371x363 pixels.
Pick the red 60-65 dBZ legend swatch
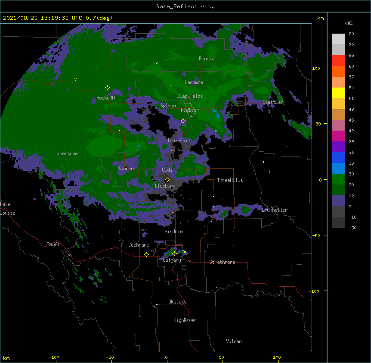(338, 60)
